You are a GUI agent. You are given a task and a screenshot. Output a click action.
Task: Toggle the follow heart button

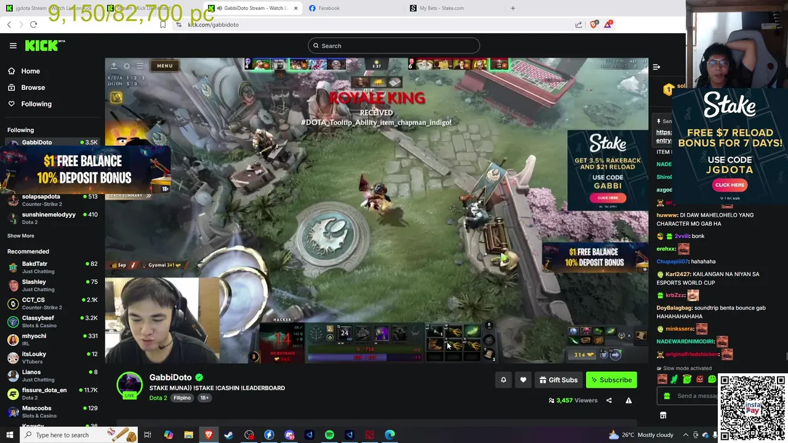pyautogui.click(x=523, y=380)
